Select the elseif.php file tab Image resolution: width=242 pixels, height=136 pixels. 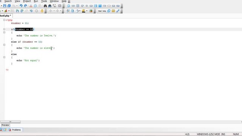6,16
